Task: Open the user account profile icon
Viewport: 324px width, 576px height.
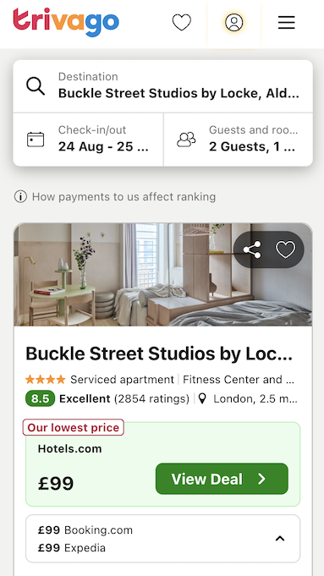Action: 234,22
